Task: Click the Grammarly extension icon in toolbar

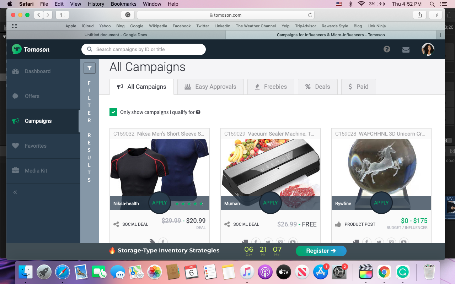Action: (x=128, y=15)
